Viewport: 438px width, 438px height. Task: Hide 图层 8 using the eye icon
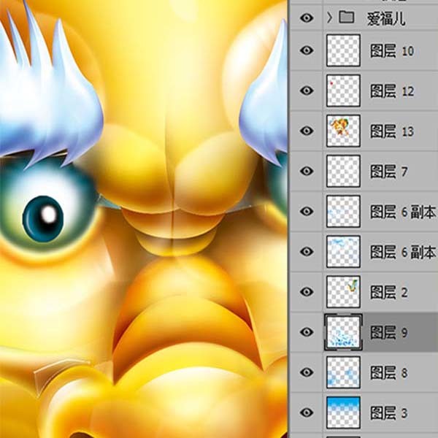pos(307,372)
